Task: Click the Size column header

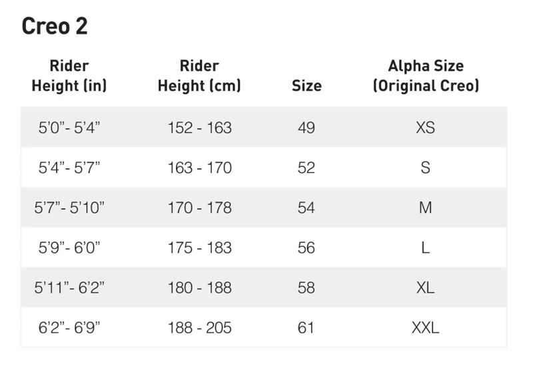Action: [306, 86]
